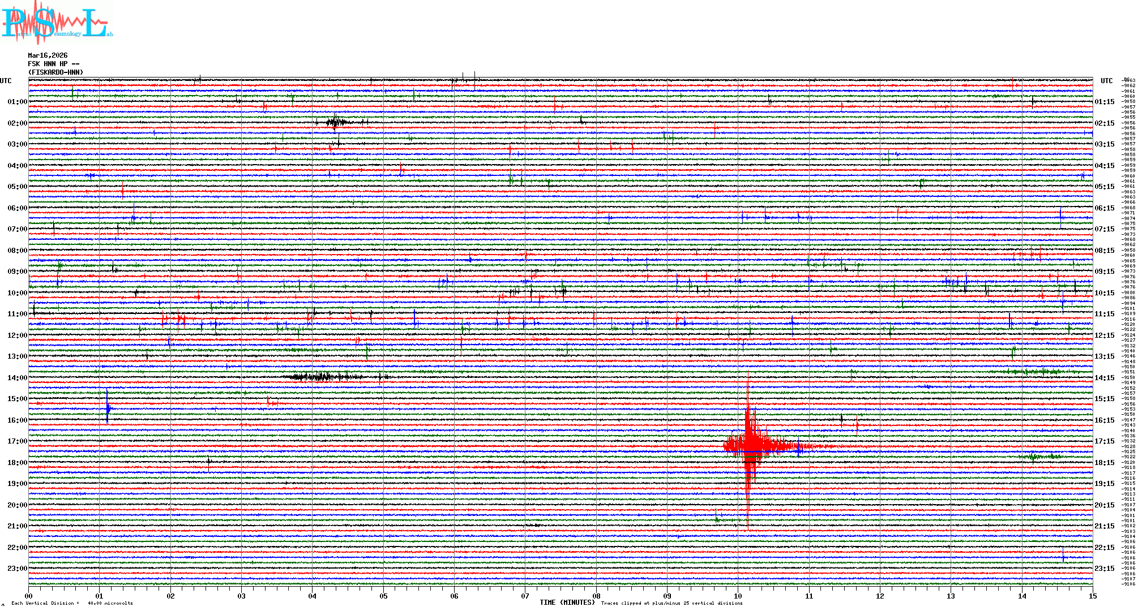Click the black event on 02:00 trace
The image size is (1138, 611).
[x=336, y=122]
